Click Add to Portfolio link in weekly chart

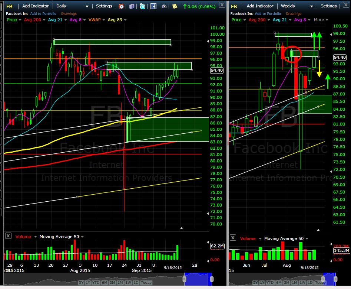(268, 13)
